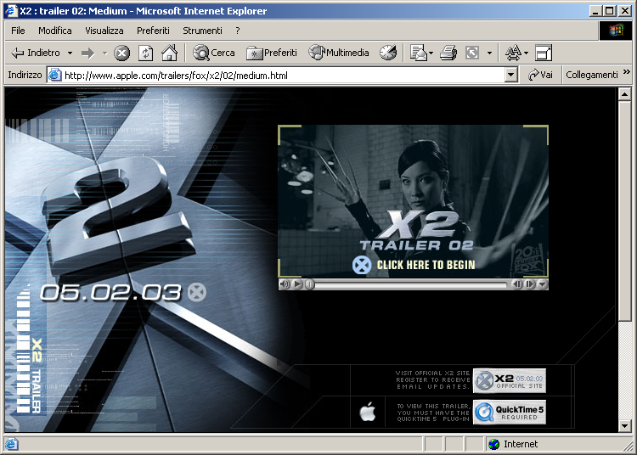
Task: Play the QuickTime movie
Action: pyautogui.click(x=298, y=284)
